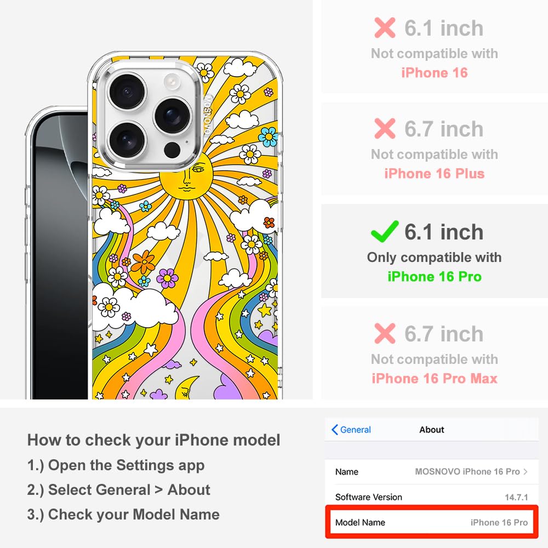
Task: Click the green checkmark for iPhone 16 Pro
Action: tap(384, 232)
